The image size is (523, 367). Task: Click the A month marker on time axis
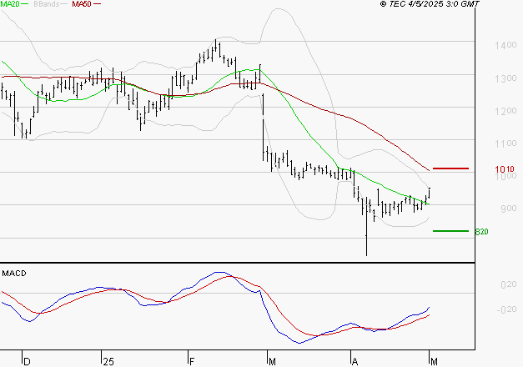tap(355, 362)
